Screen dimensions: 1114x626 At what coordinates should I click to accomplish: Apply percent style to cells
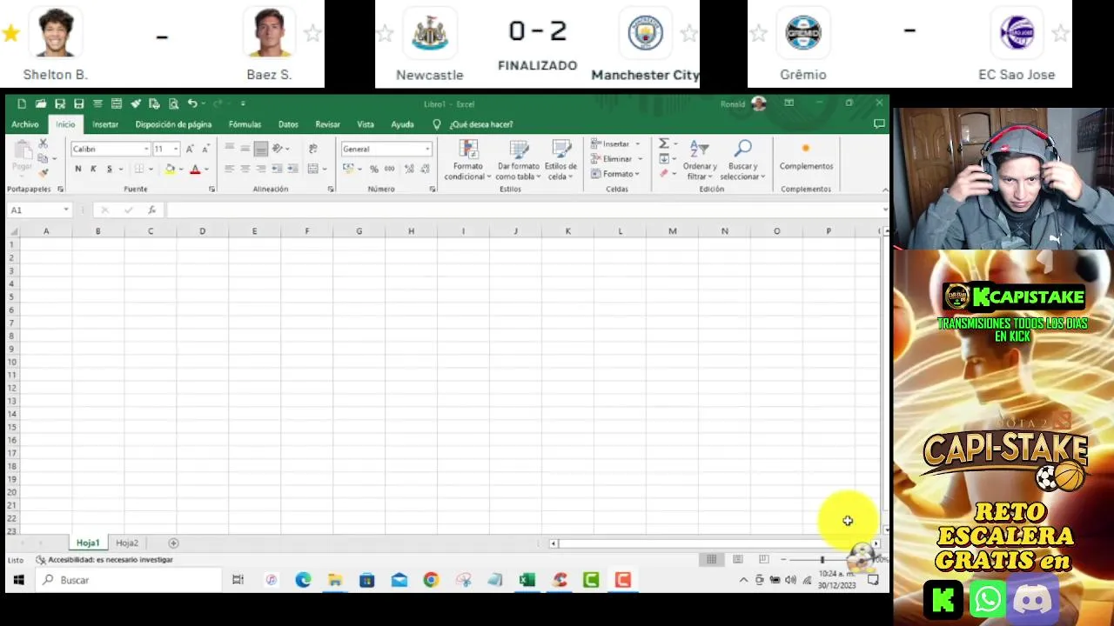coord(374,169)
